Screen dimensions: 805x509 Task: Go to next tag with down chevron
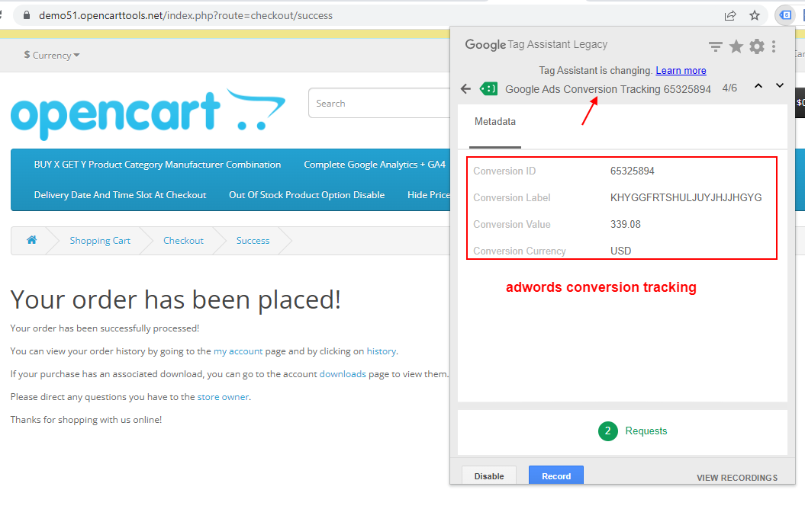coord(780,85)
